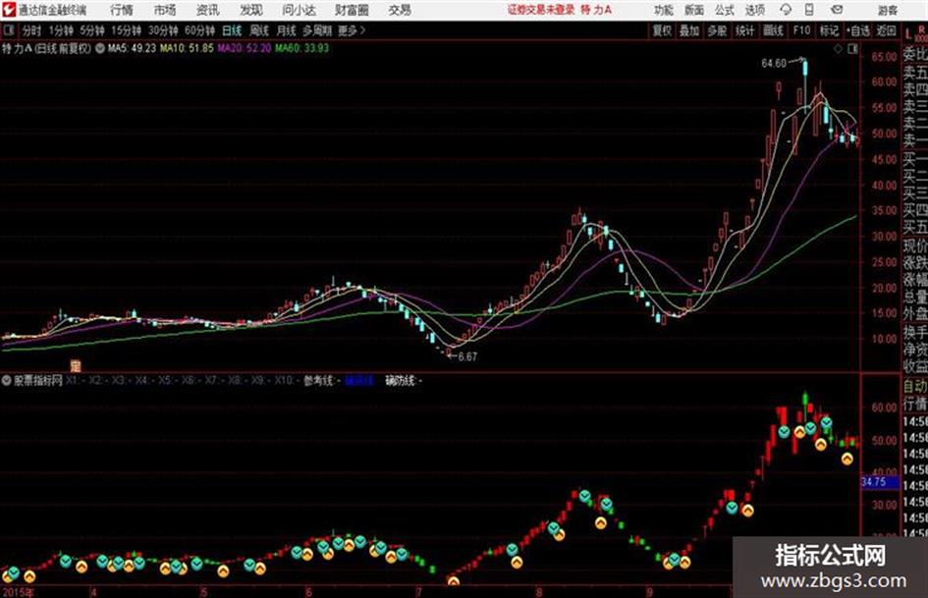Image resolution: width=928 pixels, height=598 pixels.
Task: Click the mobile phone icon
Action: pyautogui.click(x=809, y=10)
